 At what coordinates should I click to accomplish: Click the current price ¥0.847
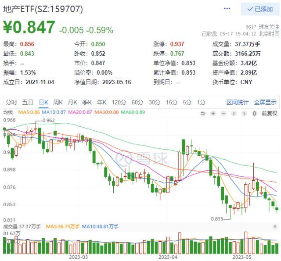click(x=29, y=27)
